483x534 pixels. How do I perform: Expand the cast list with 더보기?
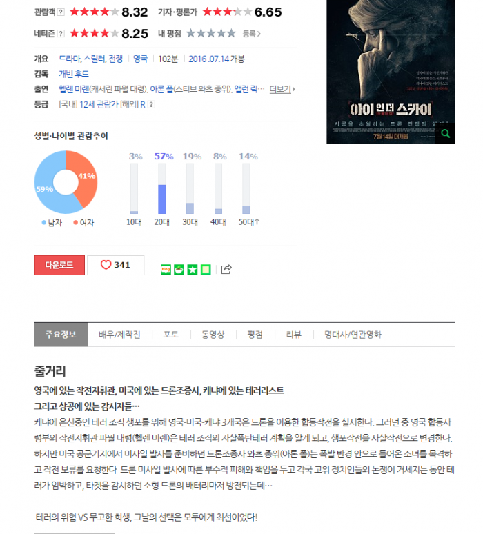[x=282, y=89]
